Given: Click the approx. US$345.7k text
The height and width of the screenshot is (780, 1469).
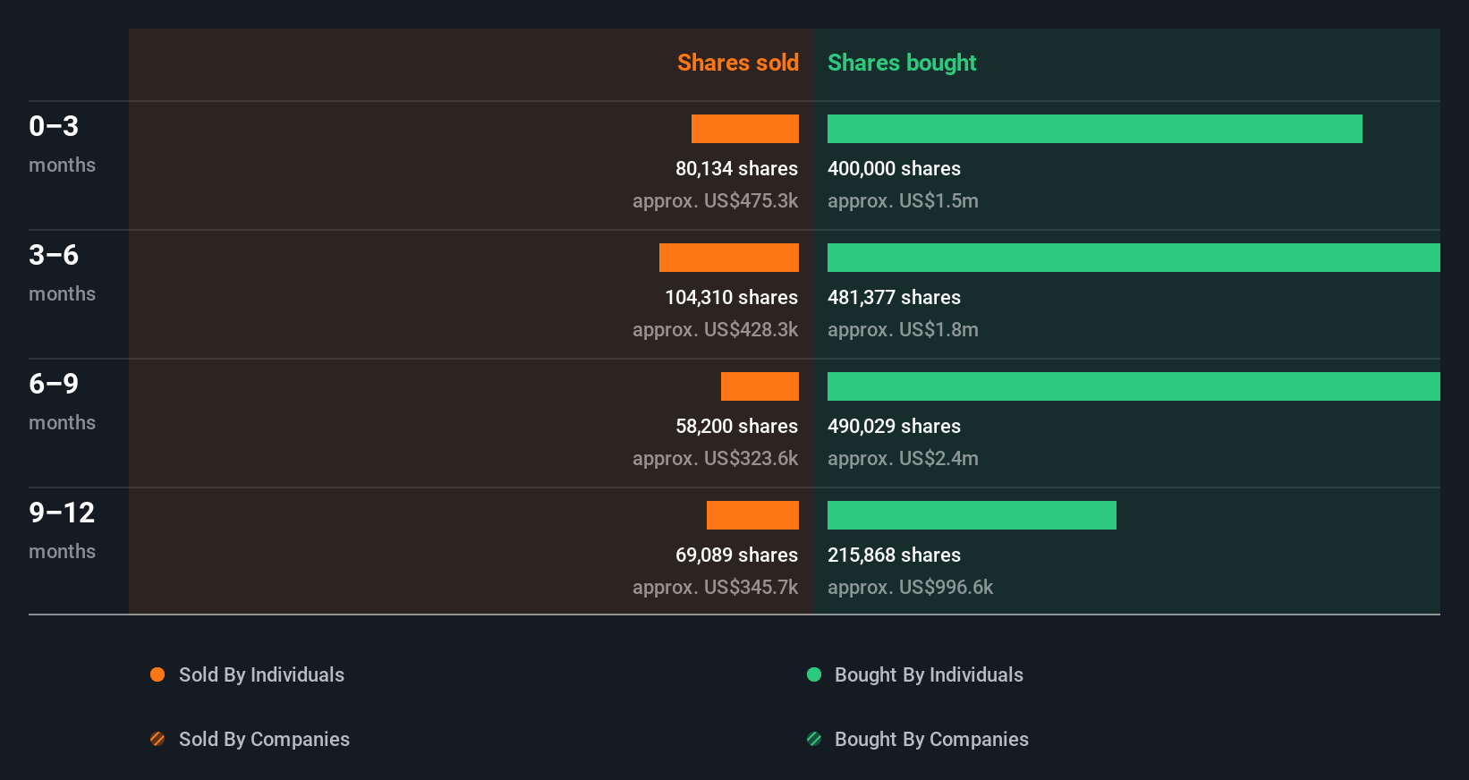Looking at the screenshot, I should [x=715, y=588].
